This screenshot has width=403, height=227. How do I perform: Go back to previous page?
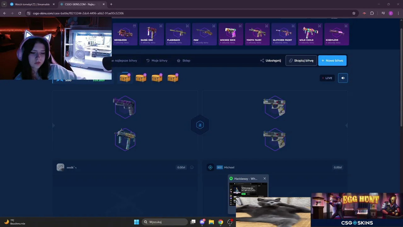pyautogui.click(x=4, y=13)
